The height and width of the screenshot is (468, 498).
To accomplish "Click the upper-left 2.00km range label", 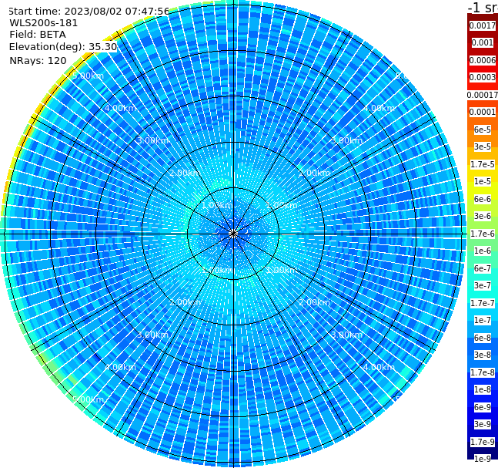I will [x=185, y=173].
